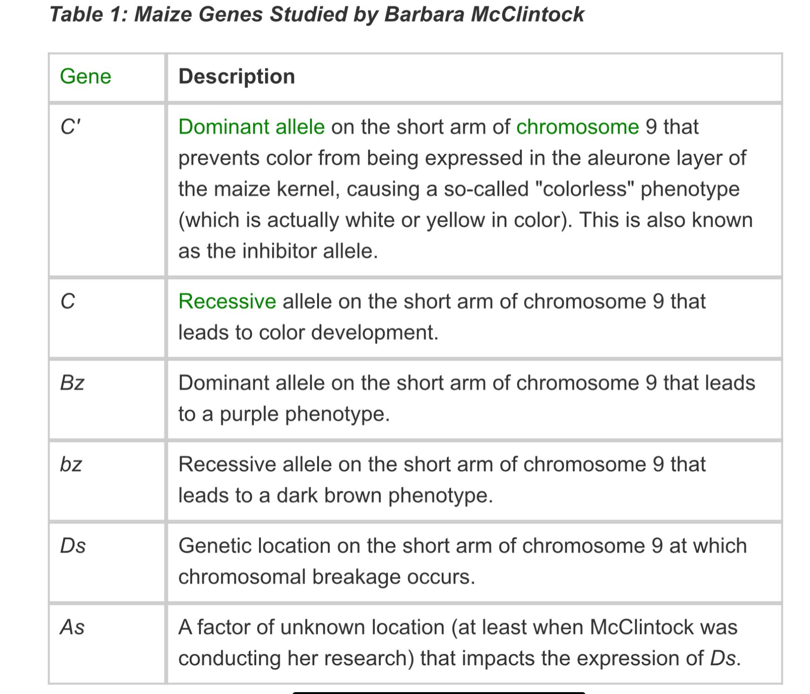Click the Table 1 title text

pos(316,14)
